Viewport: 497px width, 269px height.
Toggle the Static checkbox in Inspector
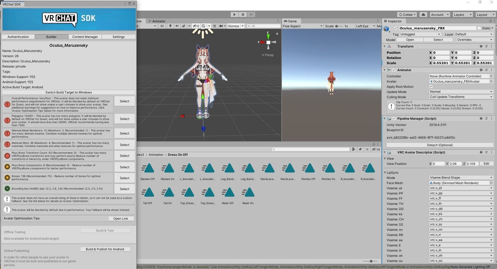[479, 28]
